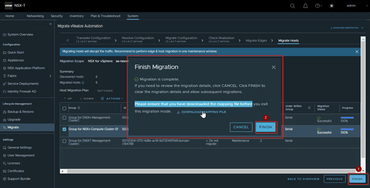Close the Finish Migration dialog
This screenshot has height=188, width=370.
tap(274, 67)
